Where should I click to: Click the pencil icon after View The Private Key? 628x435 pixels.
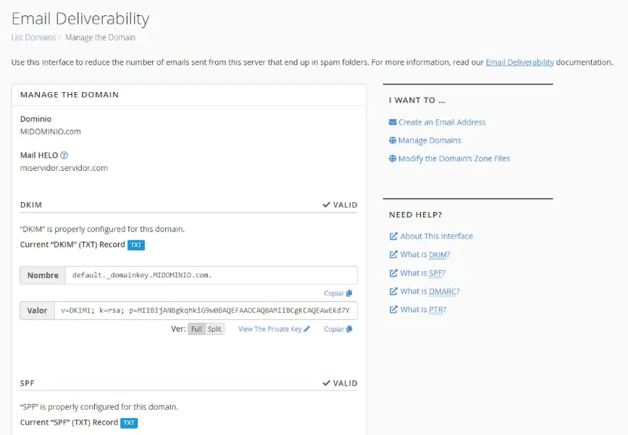click(307, 329)
